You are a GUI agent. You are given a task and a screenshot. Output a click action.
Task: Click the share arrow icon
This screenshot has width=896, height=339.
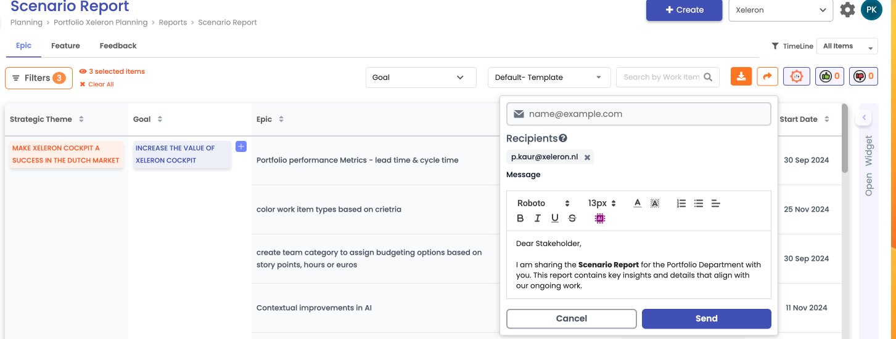pyautogui.click(x=767, y=77)
